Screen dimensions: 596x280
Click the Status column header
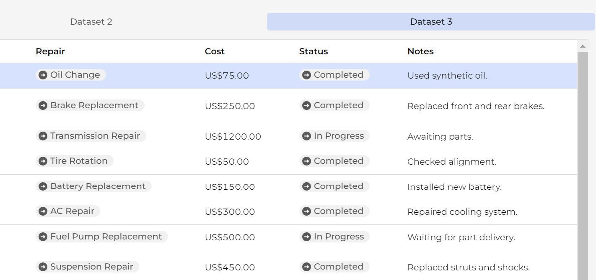314,51
